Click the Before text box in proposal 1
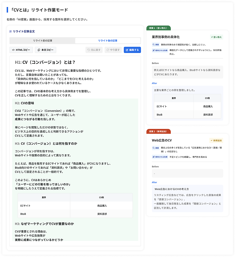 pyautogui.click(x=187, y=72)
